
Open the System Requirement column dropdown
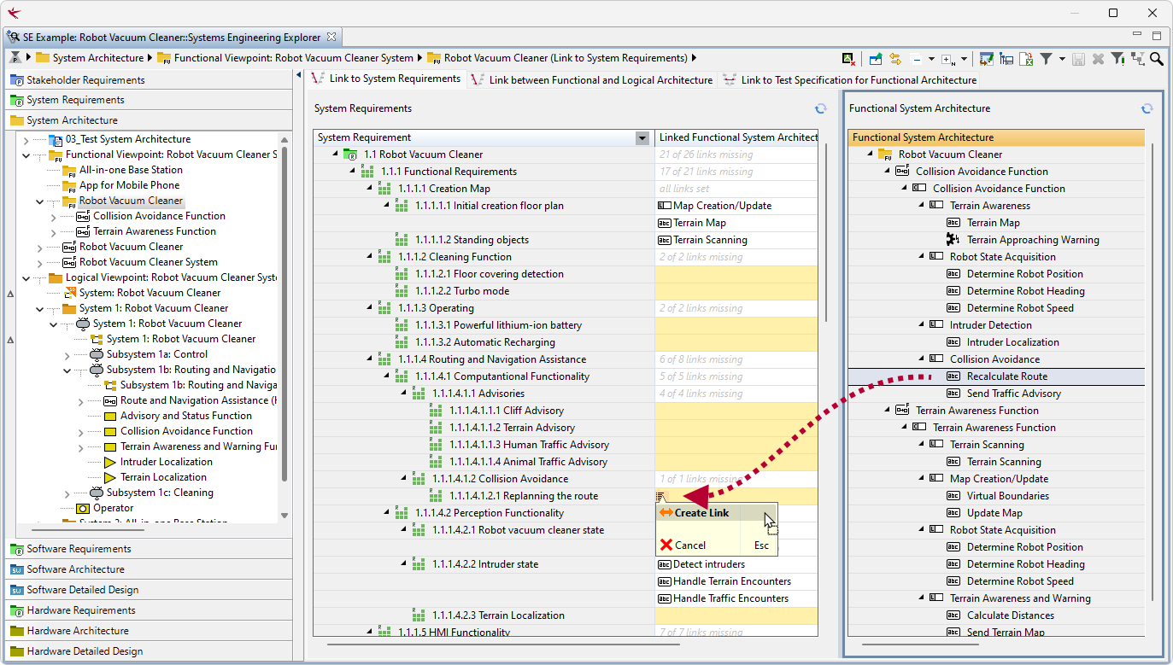coord(642,137)
